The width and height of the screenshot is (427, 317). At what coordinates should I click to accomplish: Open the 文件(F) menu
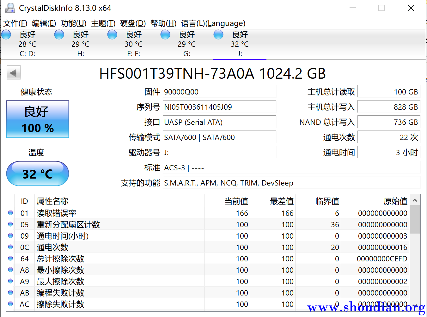(x=15, y=23)
